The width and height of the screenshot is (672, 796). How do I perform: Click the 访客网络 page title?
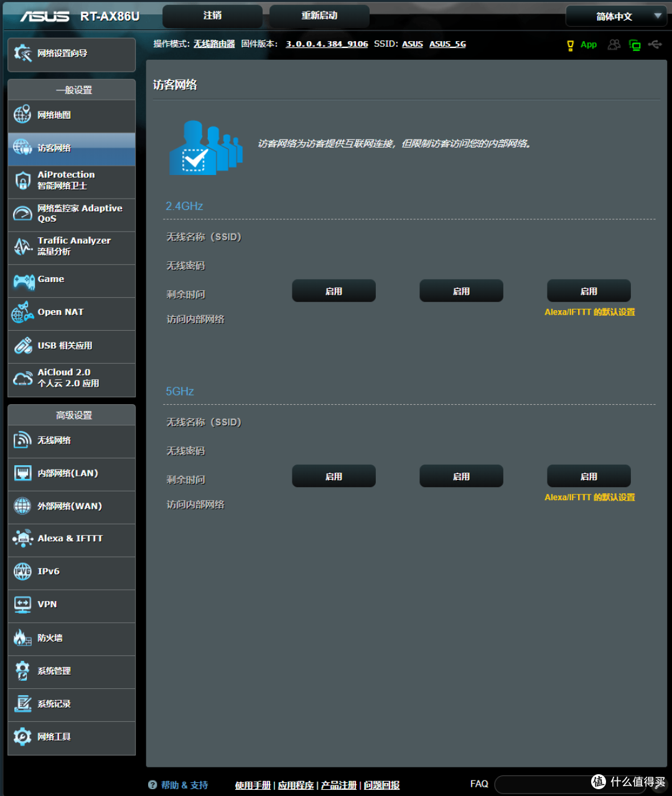tap(175, 85)
